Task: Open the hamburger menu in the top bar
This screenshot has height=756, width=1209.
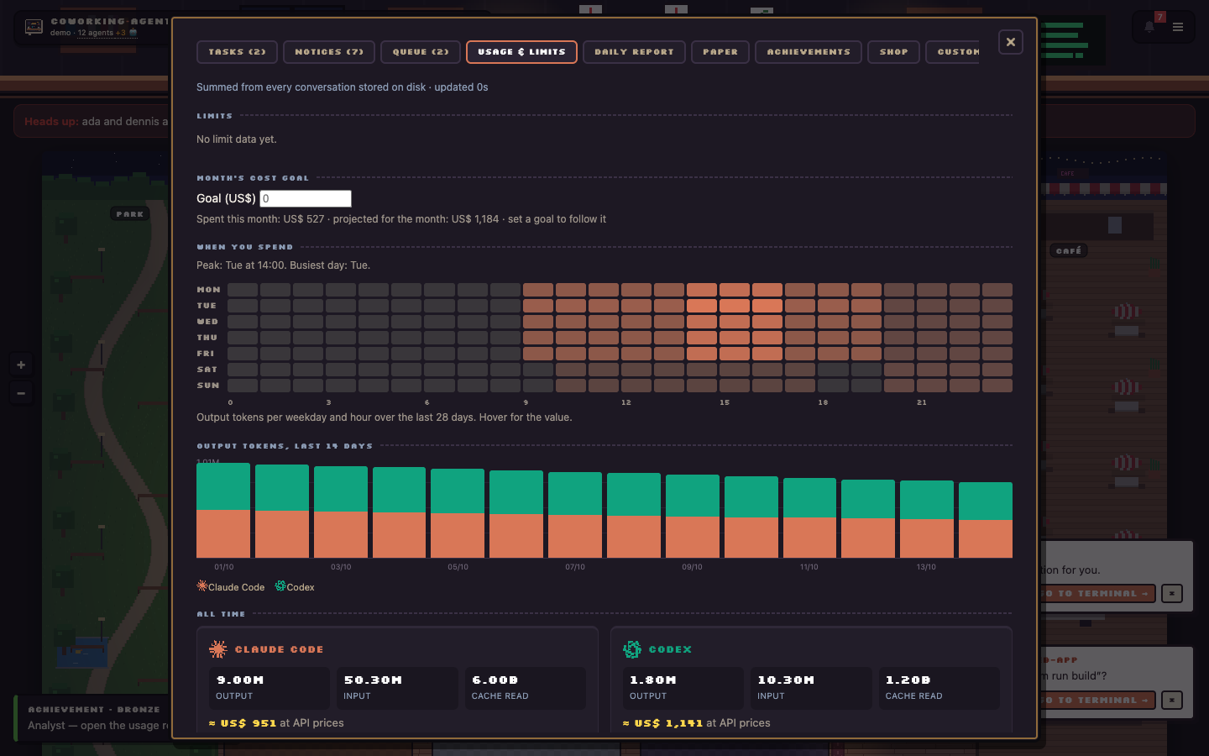Action: [1178, 27]
